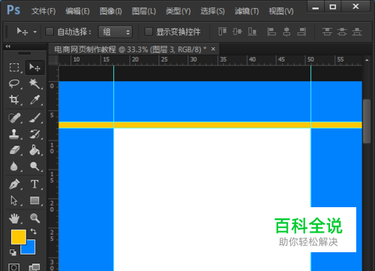Maximize the Photoshop window
Image resolution: width=375 pixels, height=271 pixels.
coord(333,7)
